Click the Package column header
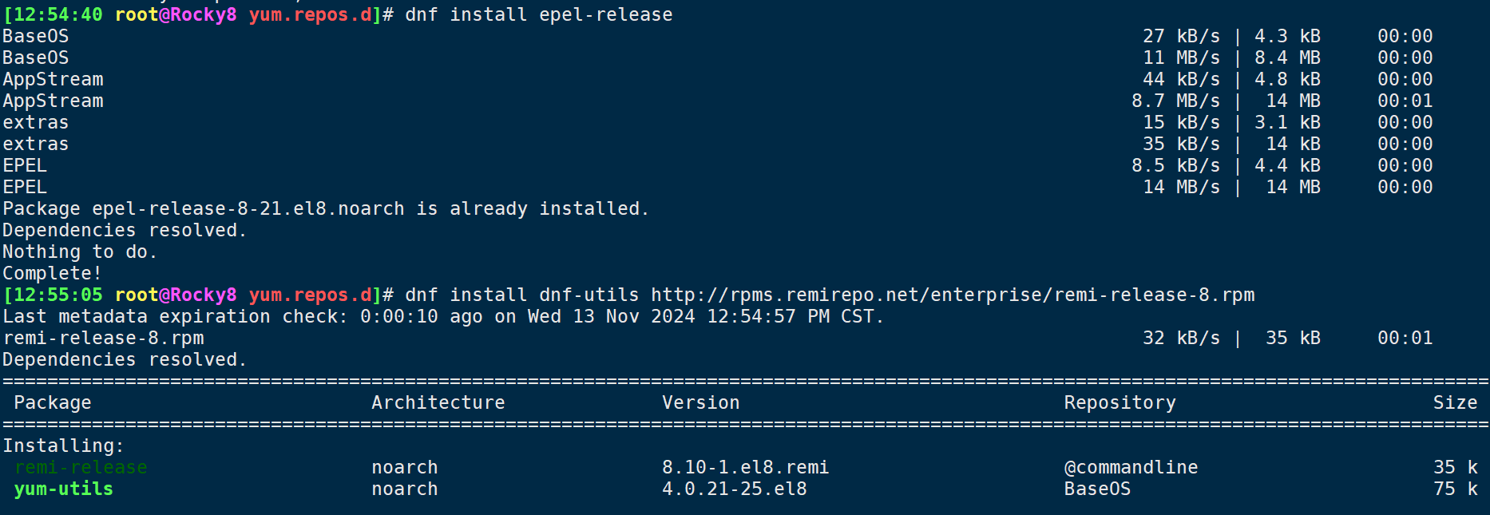1490x515 pixels. 53,402
